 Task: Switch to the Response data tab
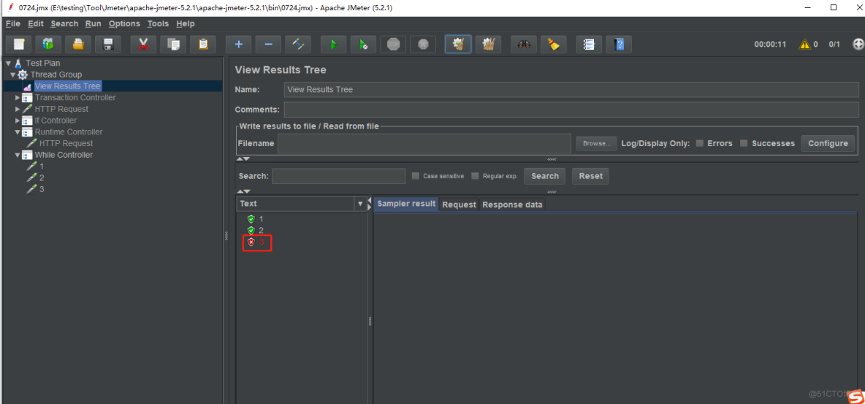[512, 205]
